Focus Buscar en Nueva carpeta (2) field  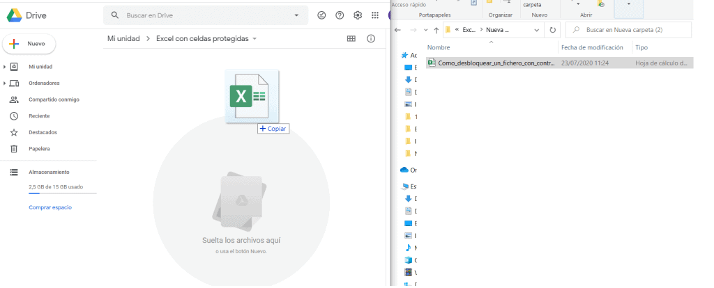628,30
